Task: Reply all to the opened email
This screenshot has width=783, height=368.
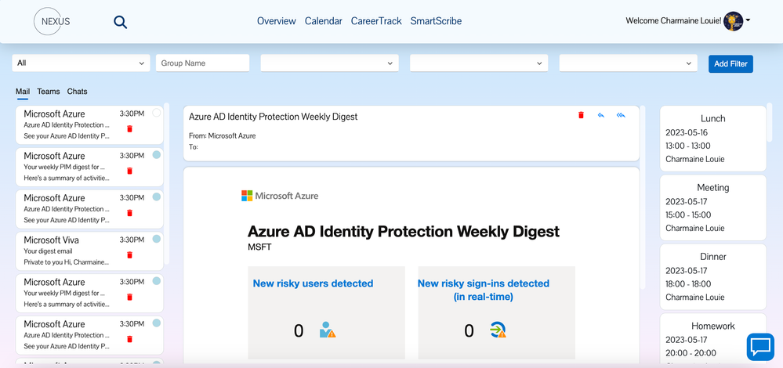Action: coord(621,115)
